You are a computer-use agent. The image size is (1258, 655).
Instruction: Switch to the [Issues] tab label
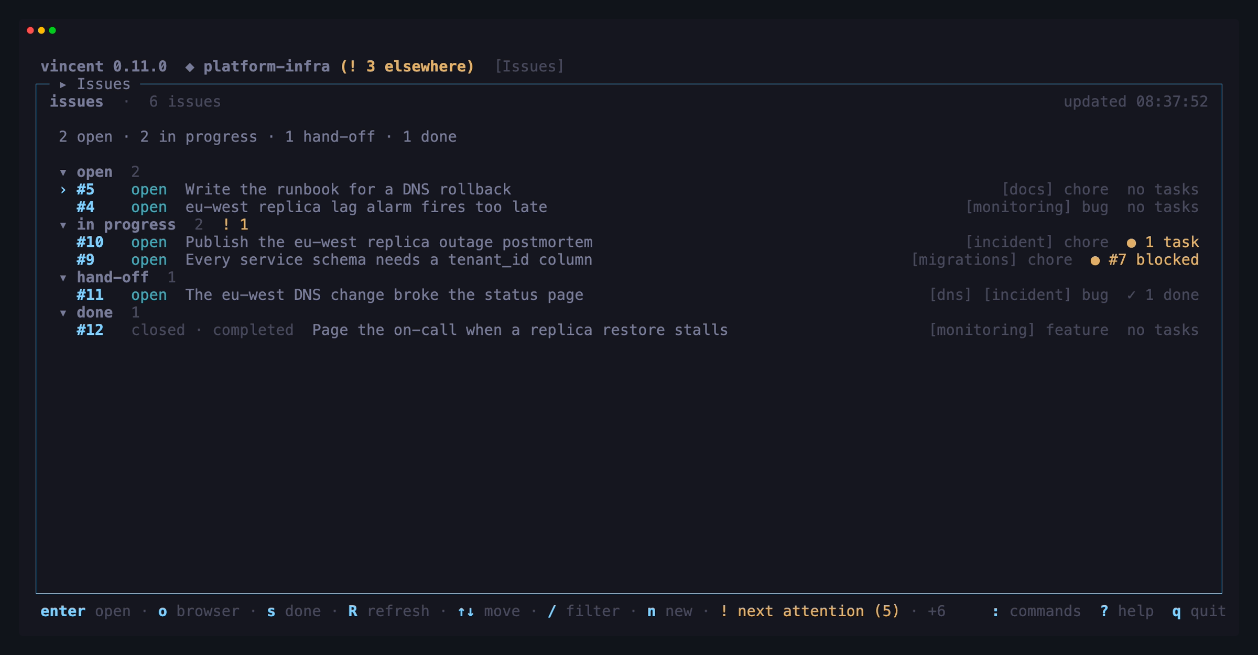(529, 67)
